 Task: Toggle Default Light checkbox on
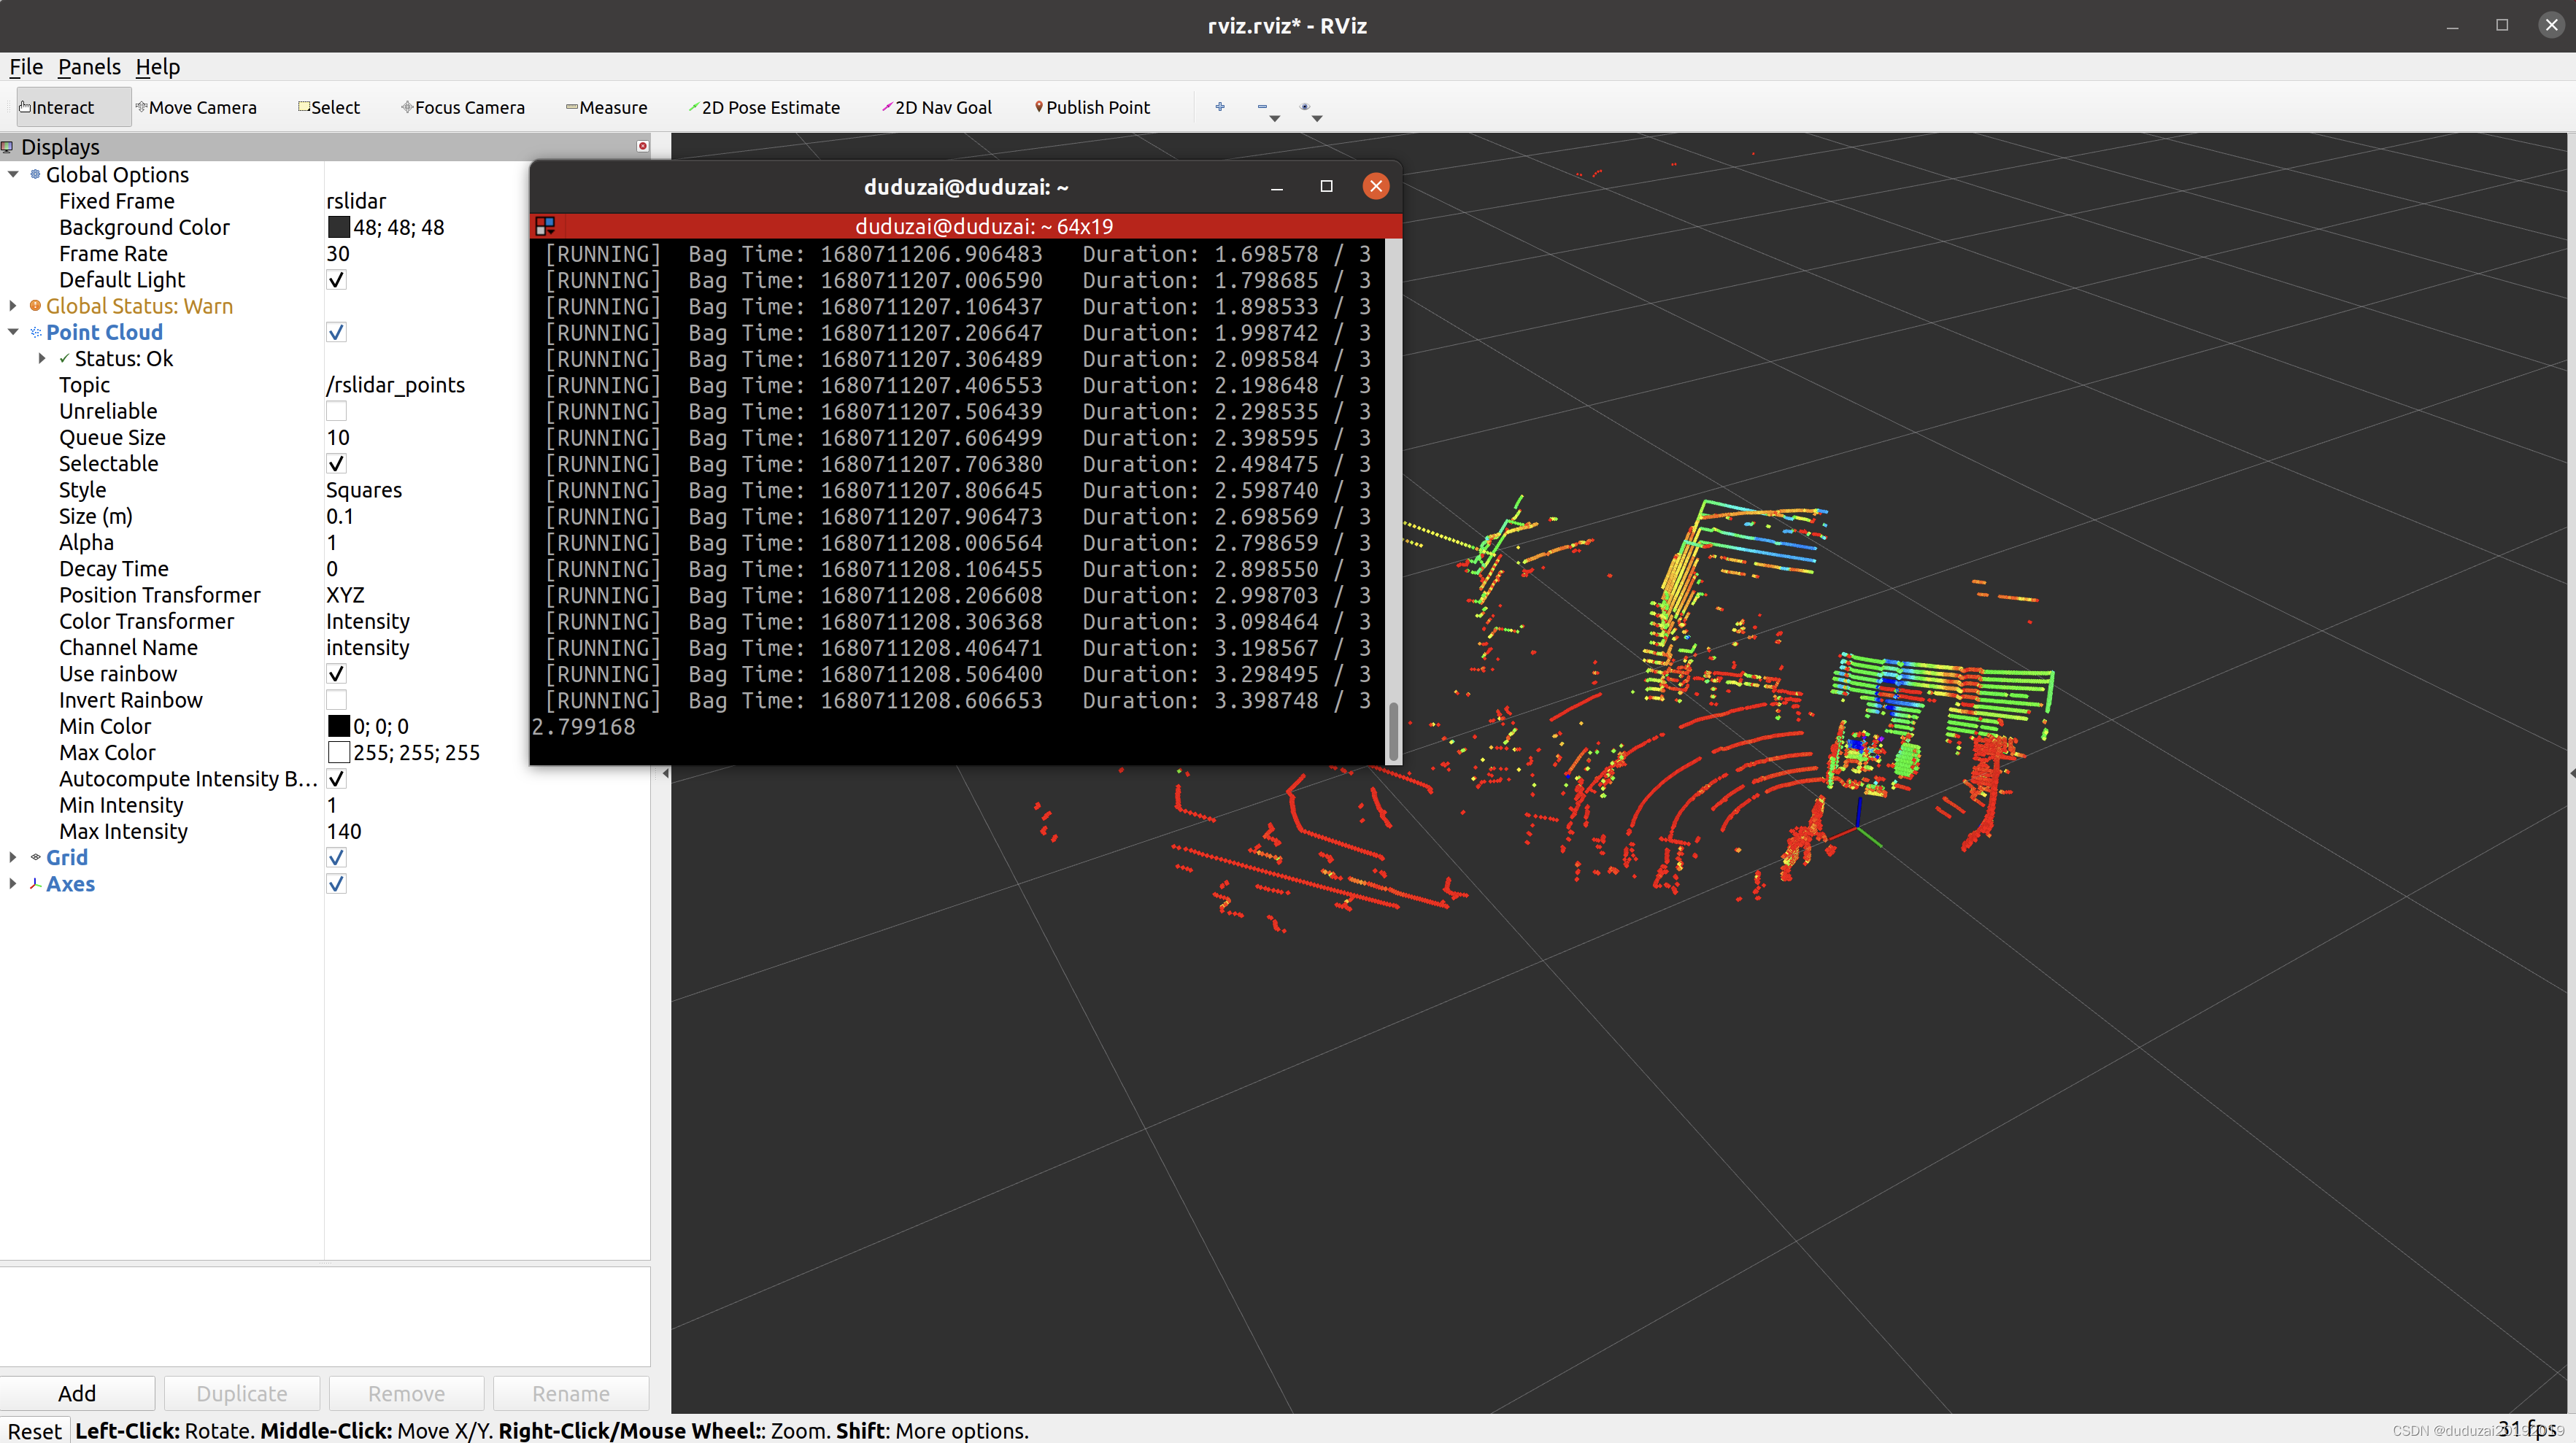[x=338, y=279]
